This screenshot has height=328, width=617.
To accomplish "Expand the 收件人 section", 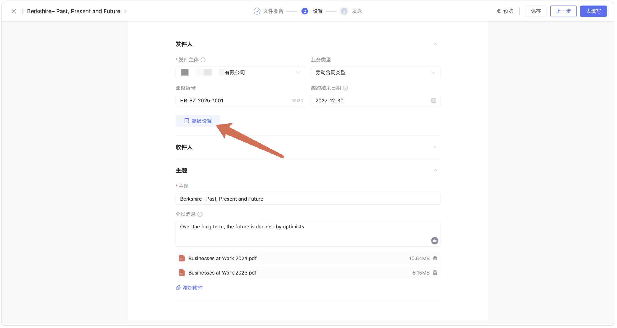I will (435, 147).
